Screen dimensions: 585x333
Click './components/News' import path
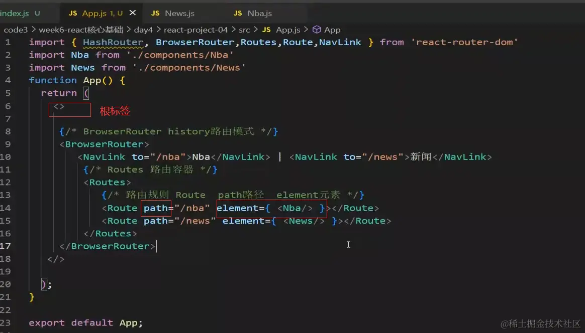click(x=189, y=67)
